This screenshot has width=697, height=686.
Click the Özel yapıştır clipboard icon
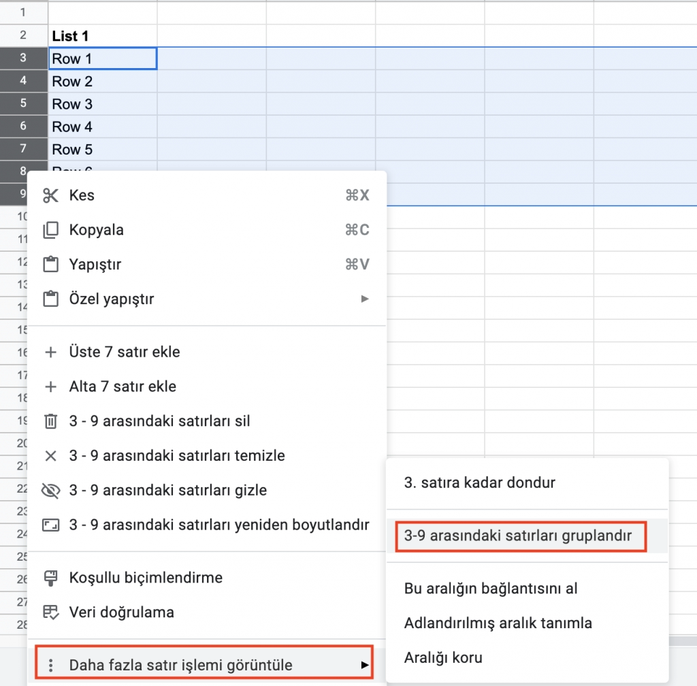(50, 298)
